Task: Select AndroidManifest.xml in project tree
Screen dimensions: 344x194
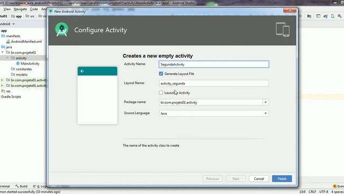Action: click(26, 41)
